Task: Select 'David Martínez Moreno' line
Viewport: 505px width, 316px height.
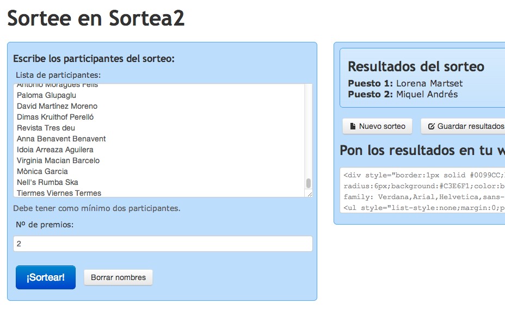Action: (57, 106)
